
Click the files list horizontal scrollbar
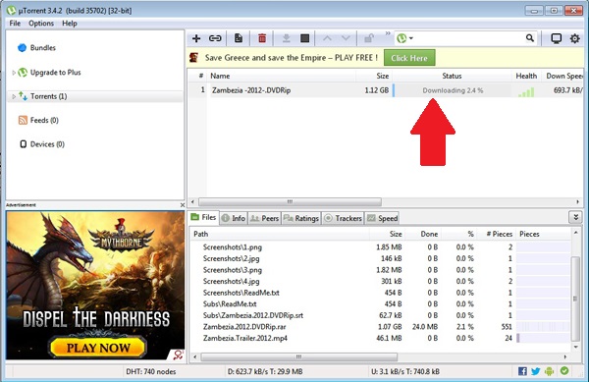[299, 356]
